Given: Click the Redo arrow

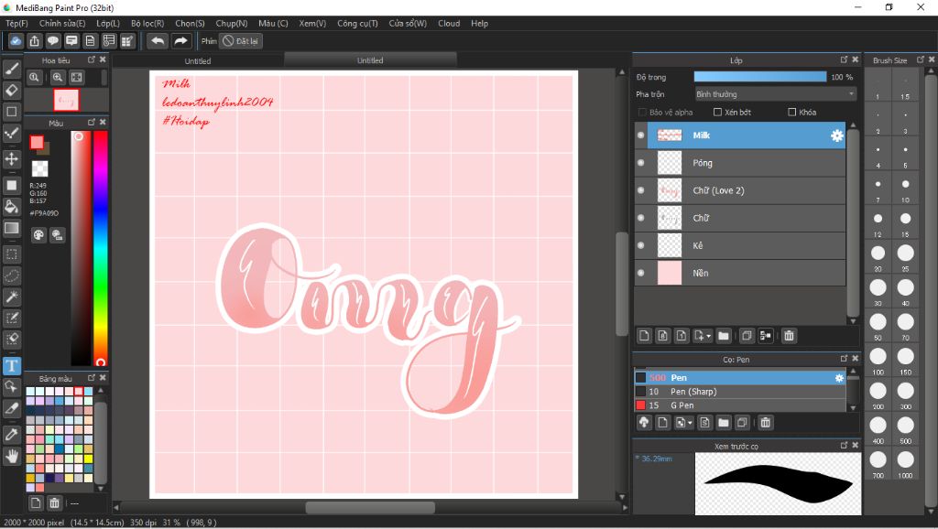Looking at the screenshot, I should tap(180, 40).
